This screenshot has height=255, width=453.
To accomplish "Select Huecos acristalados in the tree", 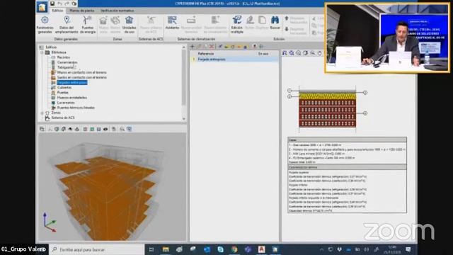I will (72, 98).
